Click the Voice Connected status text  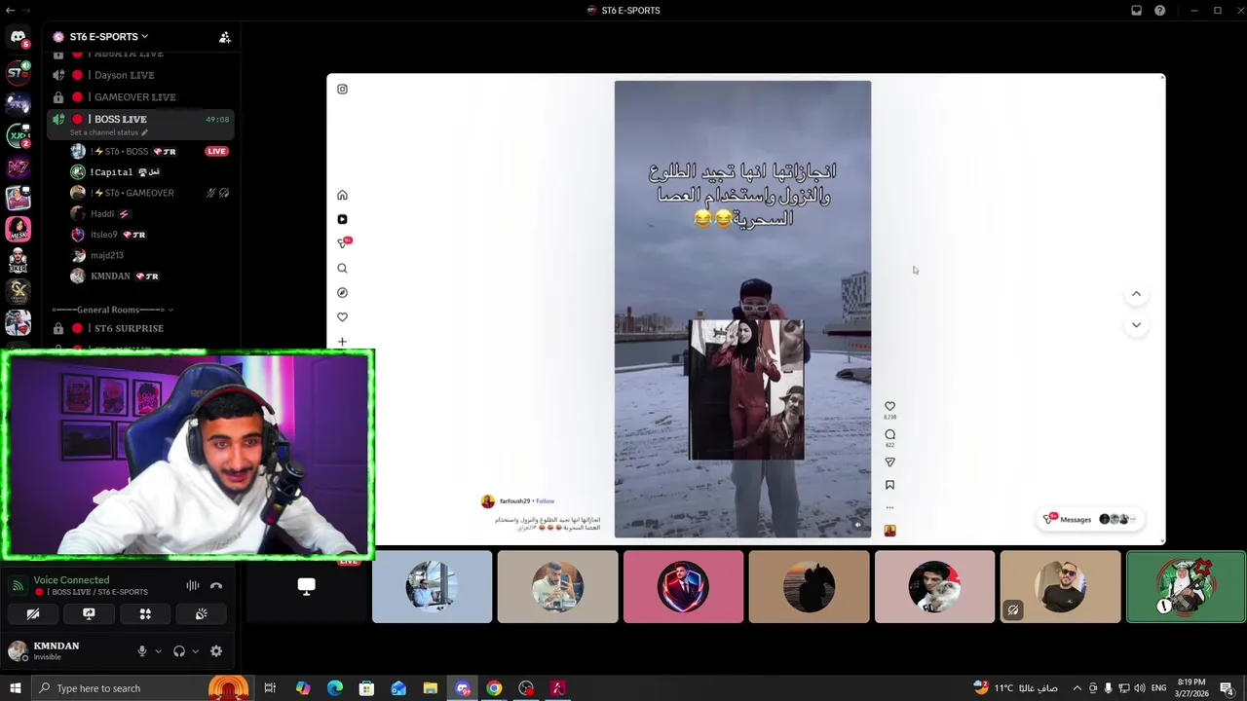71,580
